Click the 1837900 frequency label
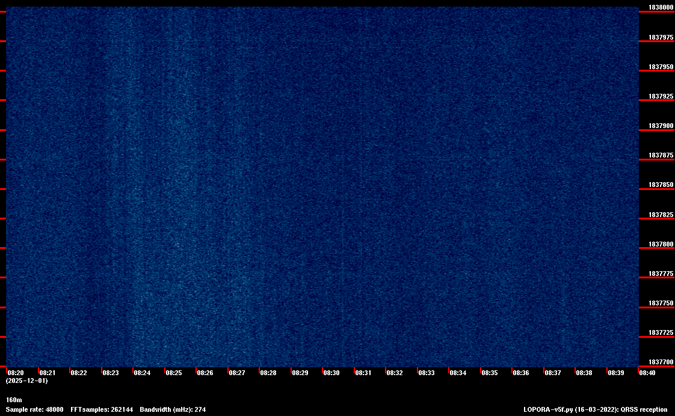The height and width of the screenshot is (416, 675). [661, 126]
